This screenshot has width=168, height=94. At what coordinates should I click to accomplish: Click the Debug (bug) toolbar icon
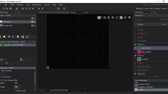coord(23,9)
